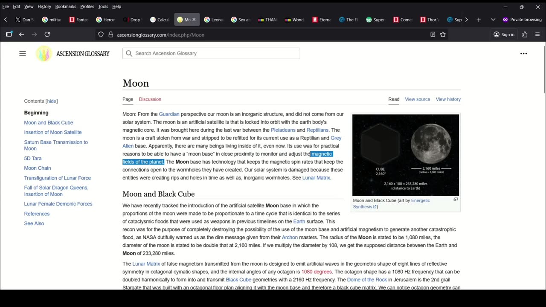Open the Guardian link
The image size is (546, 307).
click(169, 114)
